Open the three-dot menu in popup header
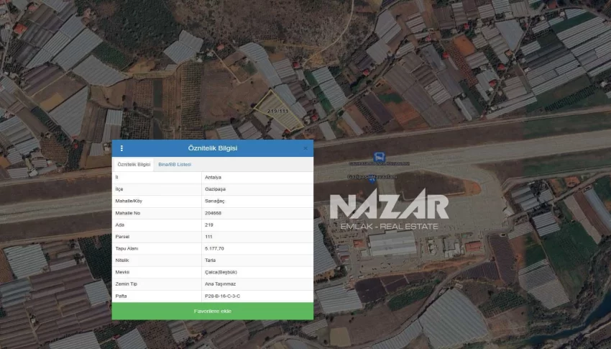 point(121,148)
